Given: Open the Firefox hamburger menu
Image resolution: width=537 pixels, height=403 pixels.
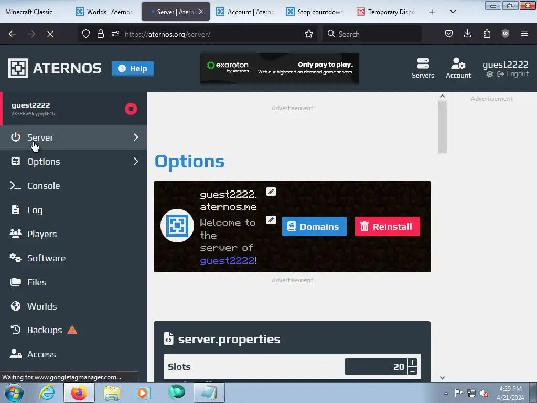Looking at the screenshot, I should [524, 34].
